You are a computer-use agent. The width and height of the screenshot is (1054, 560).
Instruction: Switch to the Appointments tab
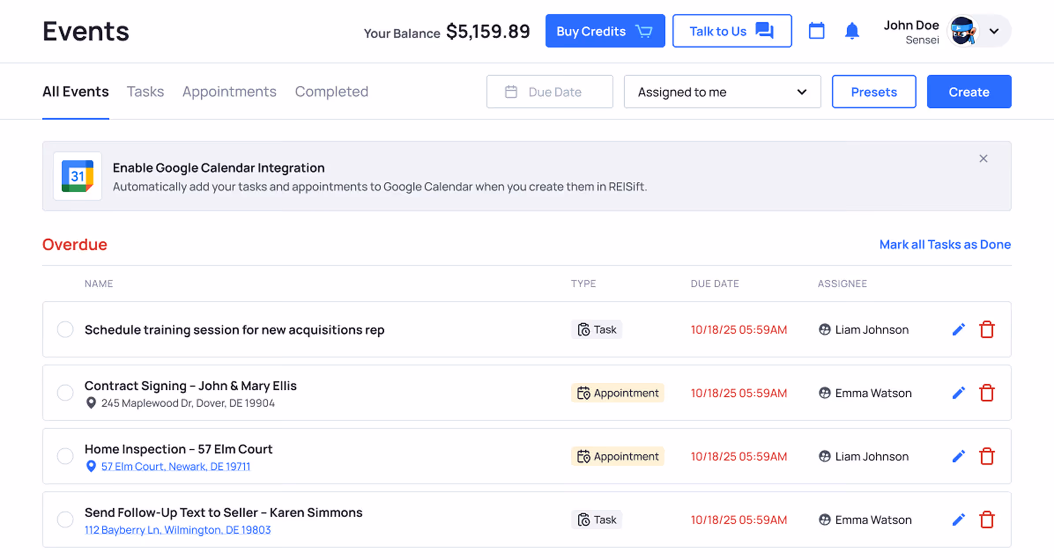point(229,92)
